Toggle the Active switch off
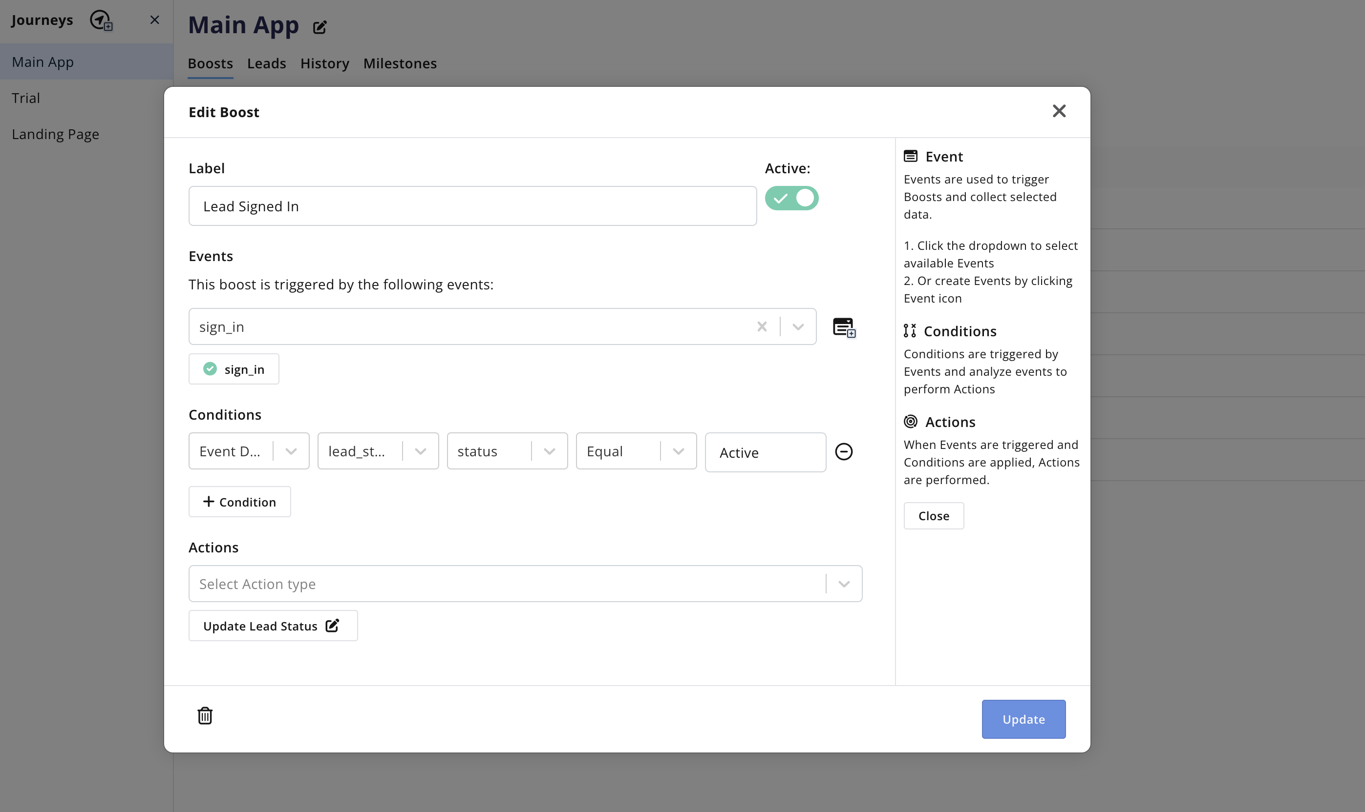1365x812 pixels. click(791, 198)
